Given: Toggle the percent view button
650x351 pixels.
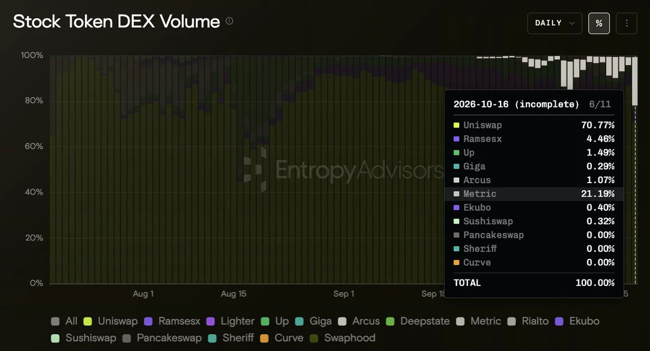Looking at the screenshot, I should (599, 23).
